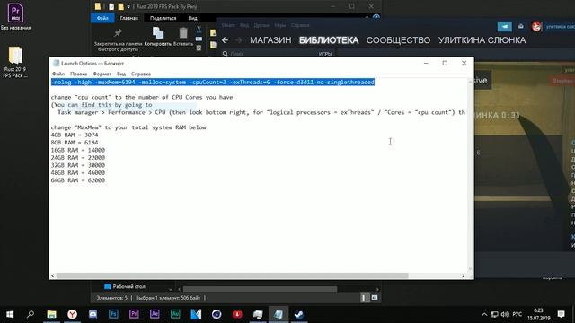Screen dimensions: 575x323
Task: Click Steam announcements megaphone button
Action: click(505, 26)
